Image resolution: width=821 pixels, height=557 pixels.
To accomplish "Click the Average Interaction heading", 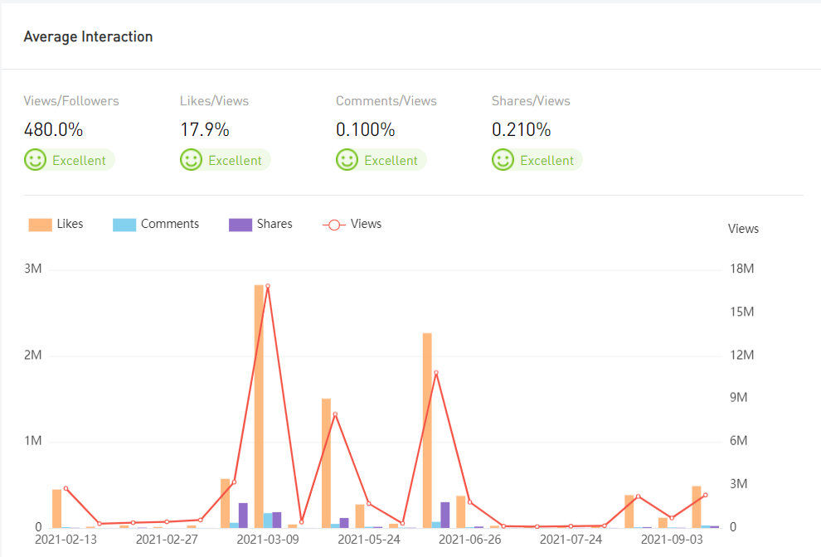I will click(88, 36).
